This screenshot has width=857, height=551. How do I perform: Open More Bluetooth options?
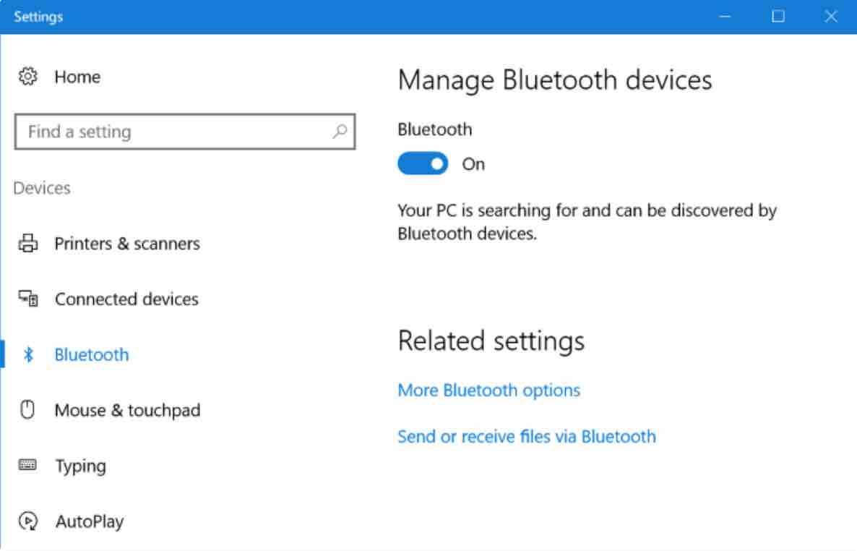pos(488,390)
